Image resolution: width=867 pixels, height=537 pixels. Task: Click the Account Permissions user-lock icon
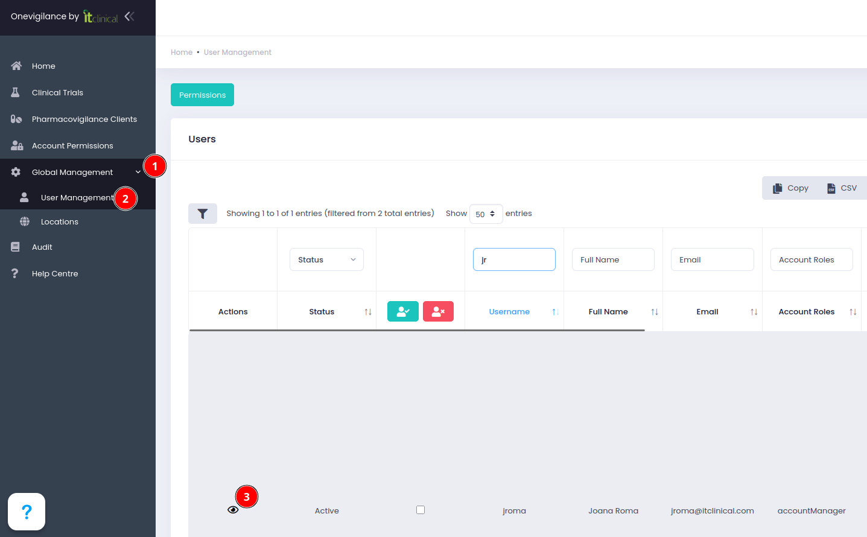click(x=17, y=145)
